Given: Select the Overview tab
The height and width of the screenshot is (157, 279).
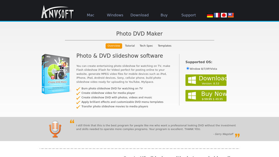Looking at the screenshot, I should [114, 46].
